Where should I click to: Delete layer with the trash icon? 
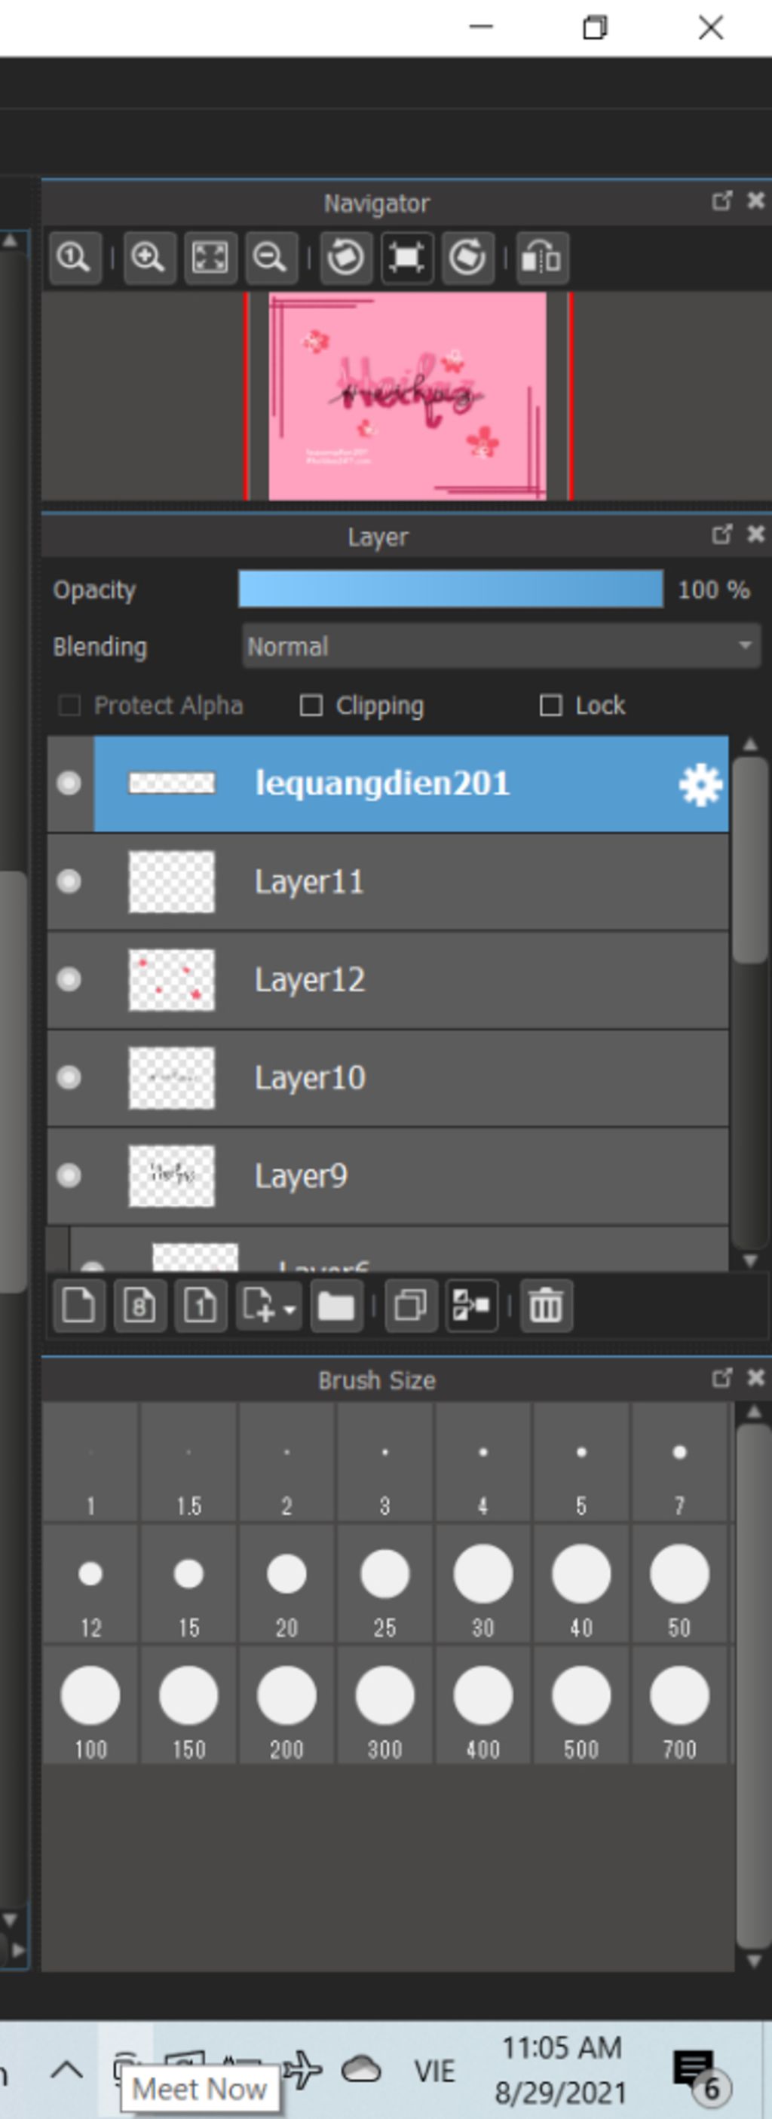546,1306
